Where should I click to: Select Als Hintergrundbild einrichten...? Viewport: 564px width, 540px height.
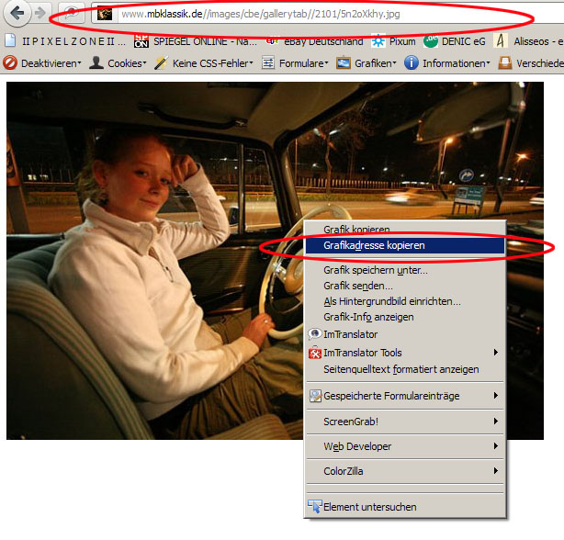405,301
